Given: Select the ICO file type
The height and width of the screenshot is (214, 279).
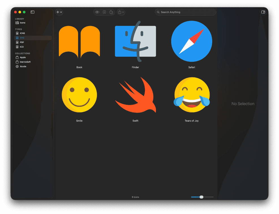Looking at the screenshot, I should click(22, 47).
